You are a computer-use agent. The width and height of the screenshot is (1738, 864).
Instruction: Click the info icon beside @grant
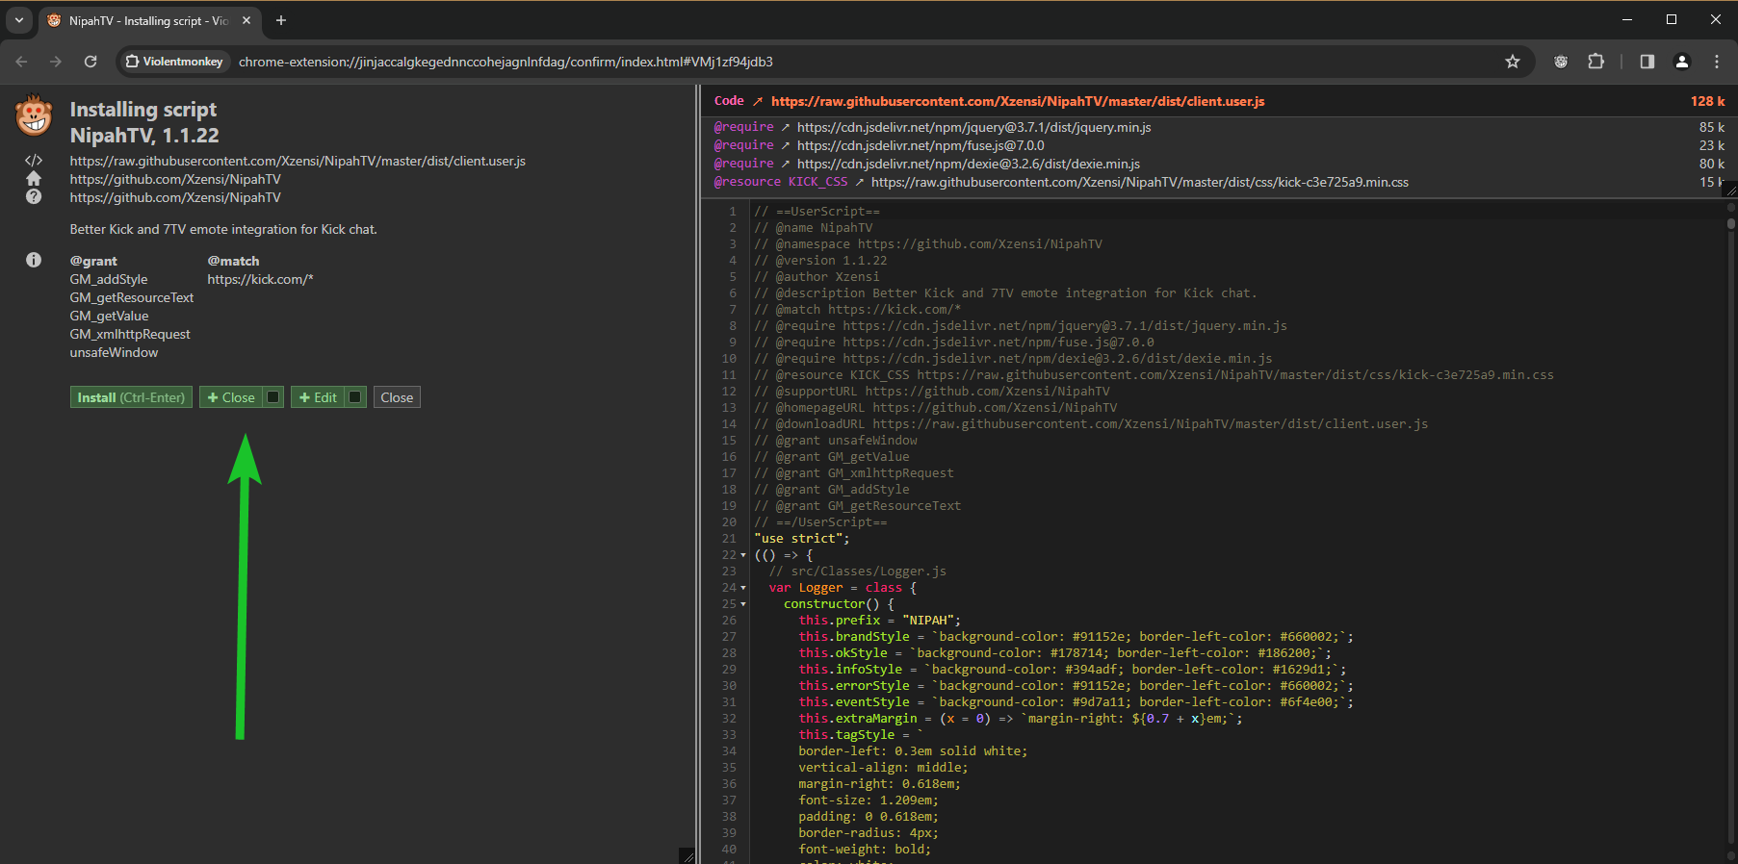point(34,260)
